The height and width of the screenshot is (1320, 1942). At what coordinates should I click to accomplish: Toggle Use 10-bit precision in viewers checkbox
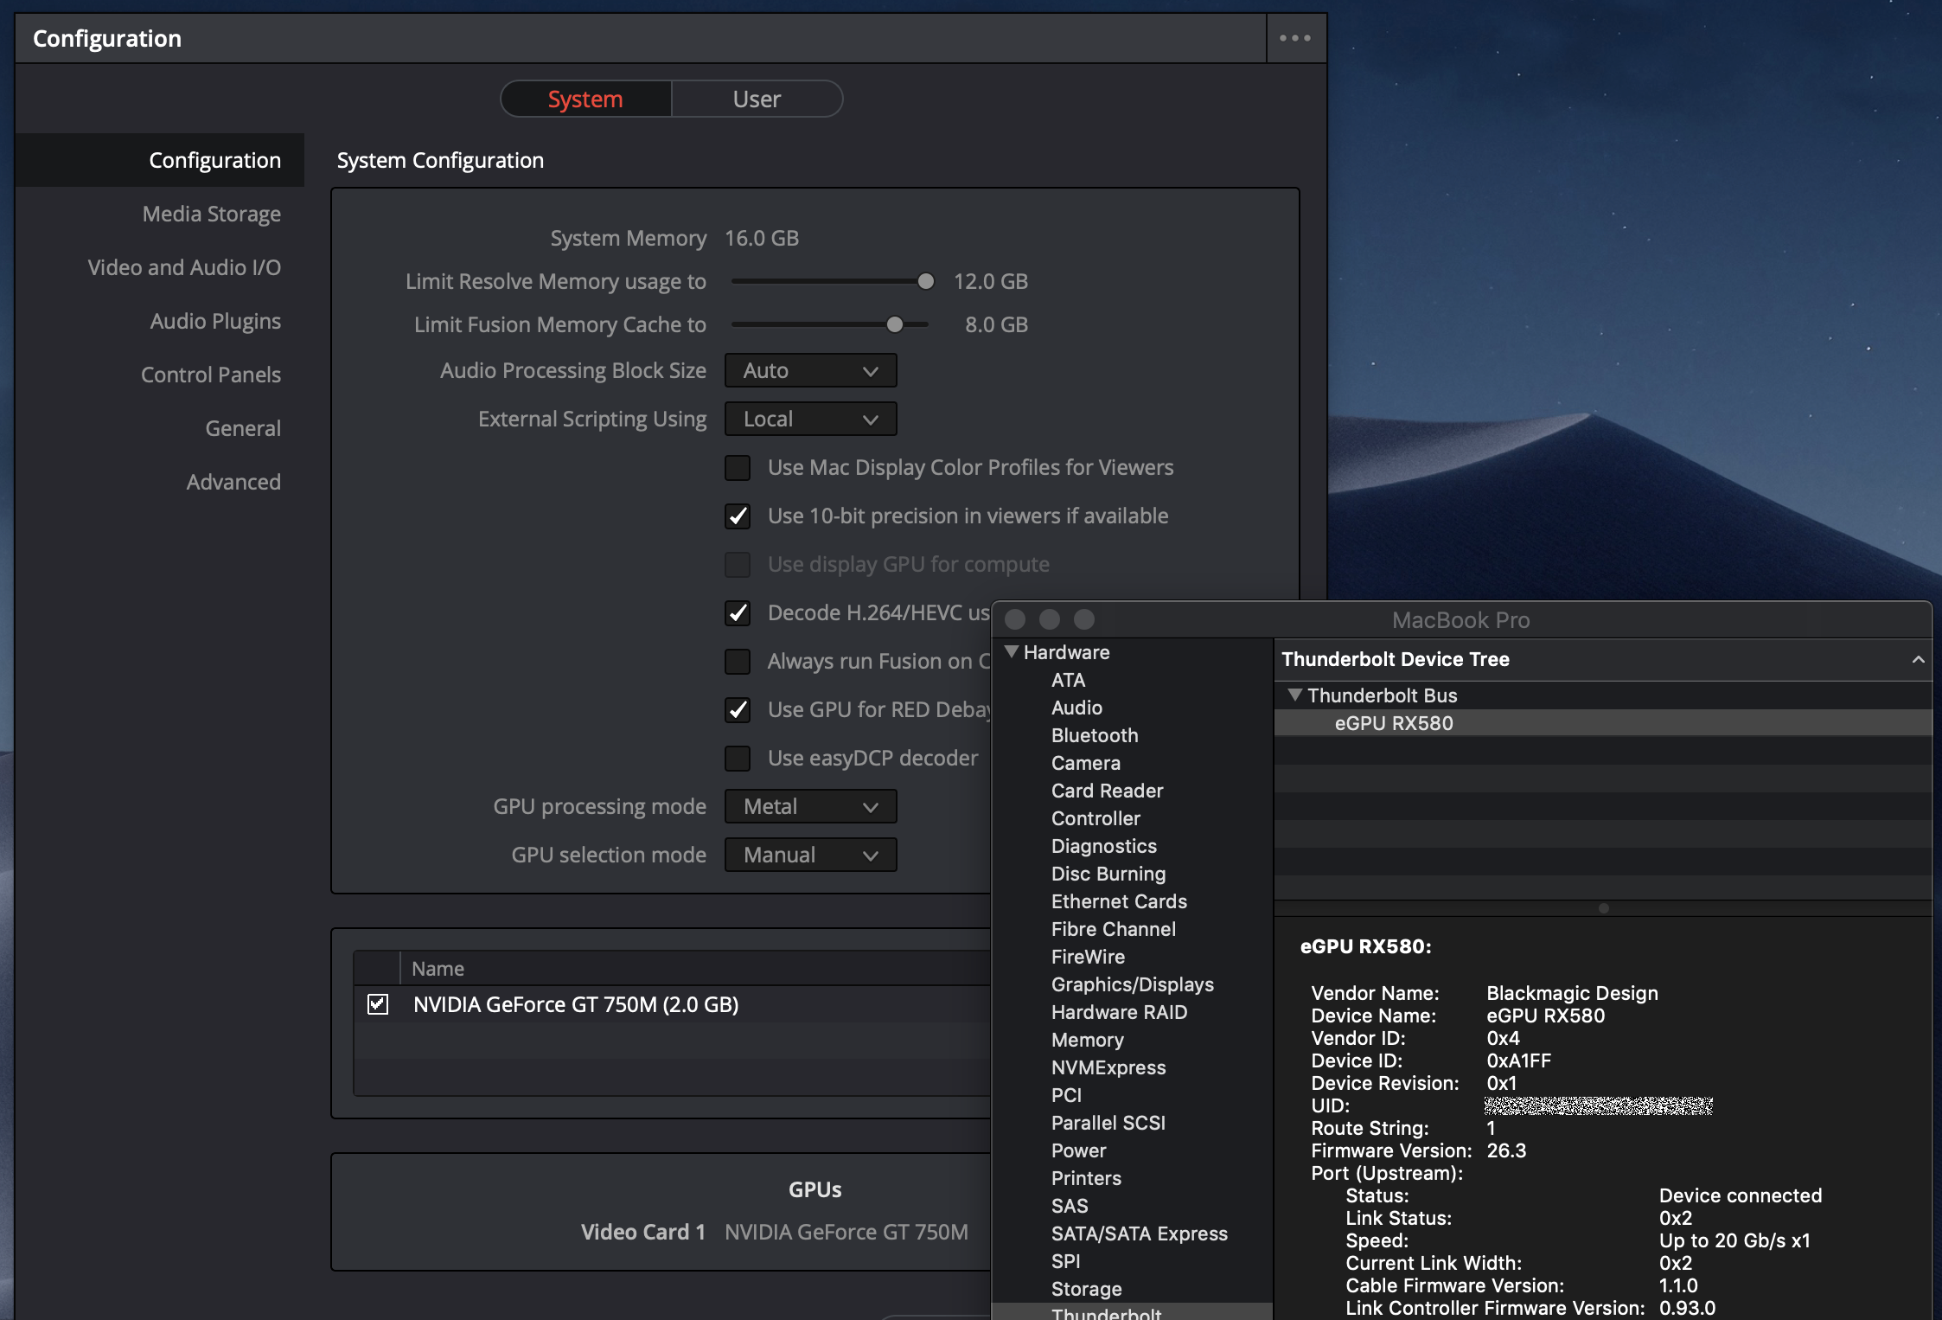[x=738, y=514]
